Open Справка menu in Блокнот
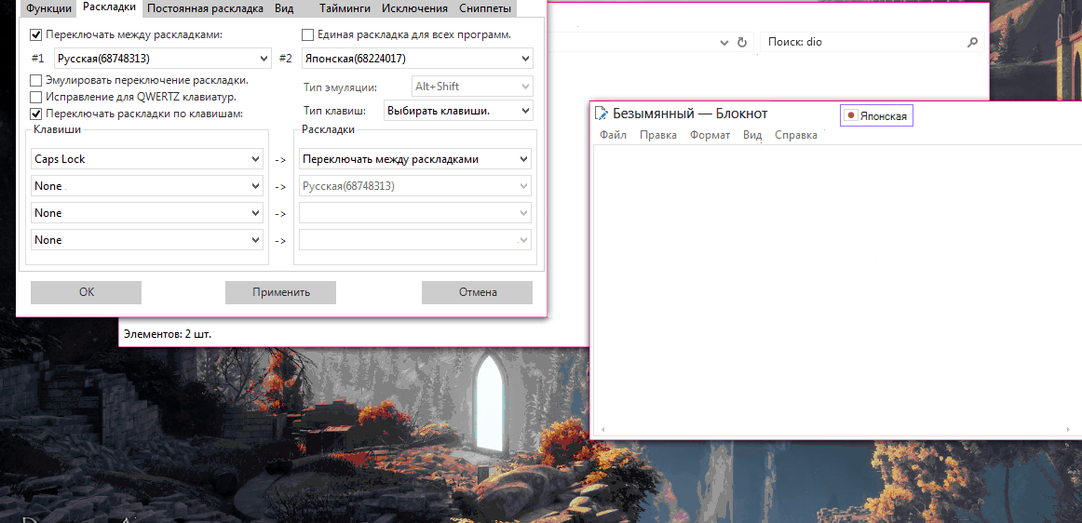The width and height of the screenshot is (1082, 523). point(796,135)
